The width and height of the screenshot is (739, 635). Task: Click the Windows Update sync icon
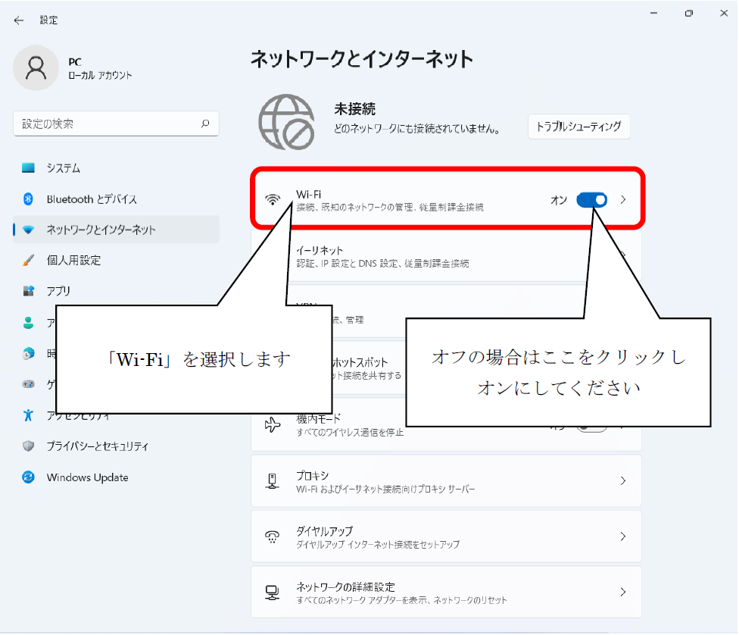pos(29,477)
